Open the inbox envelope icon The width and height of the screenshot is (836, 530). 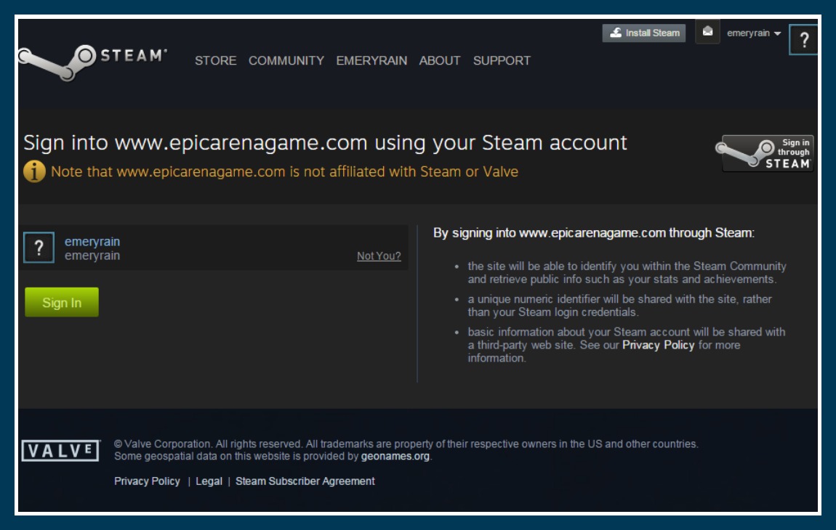click(707, 31)
